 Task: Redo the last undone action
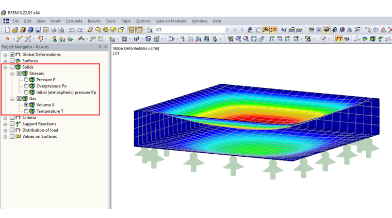click(80, 30)
